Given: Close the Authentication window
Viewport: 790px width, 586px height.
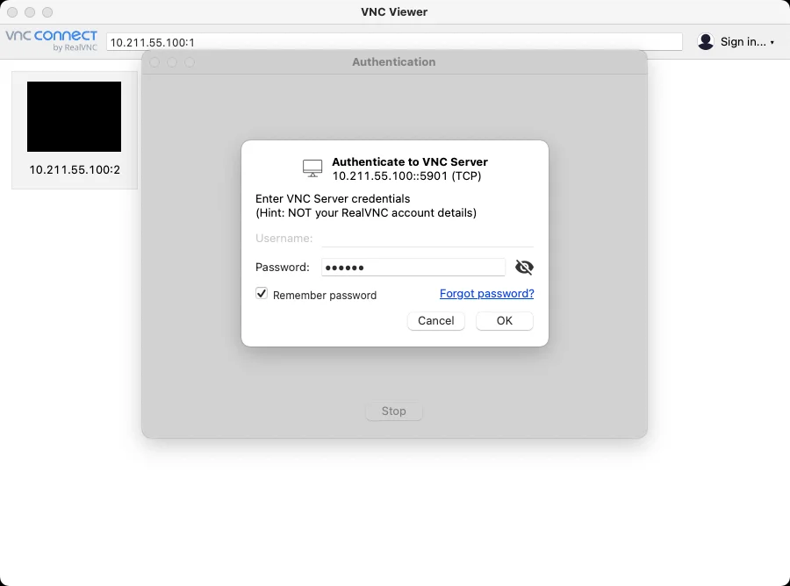Looking at the screenshot, I should 154,62.
